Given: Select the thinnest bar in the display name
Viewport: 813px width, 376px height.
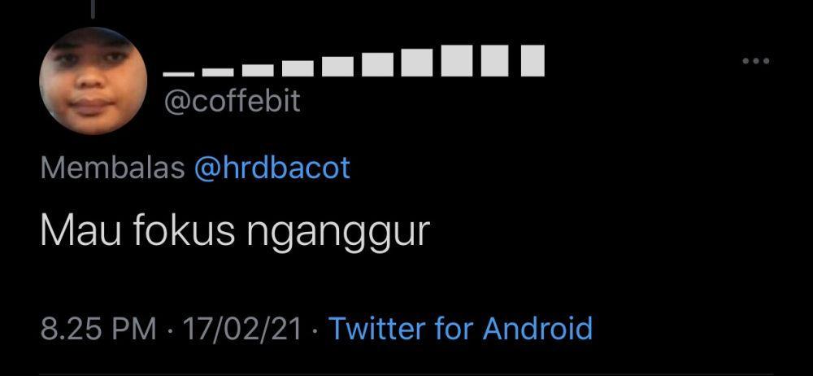Looking at the screenshot, I should 178,74.
